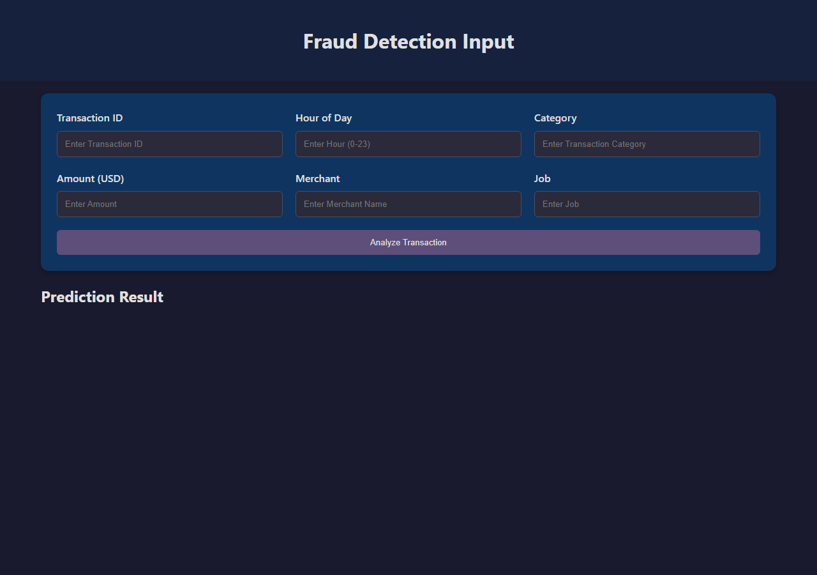Click the Amount (USD) label
Image resolution: width=817 pixels, height=575 pixels.
pos(91,179)
